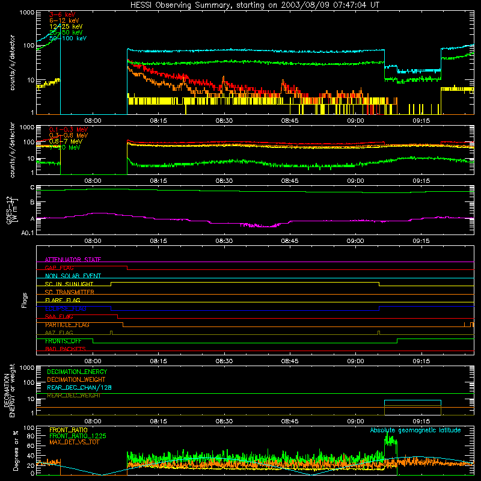The width and height of the screenshot is (481, 481).
Task: Click counts/s/detector axis title of MeV panel
Action: (12, 150)
